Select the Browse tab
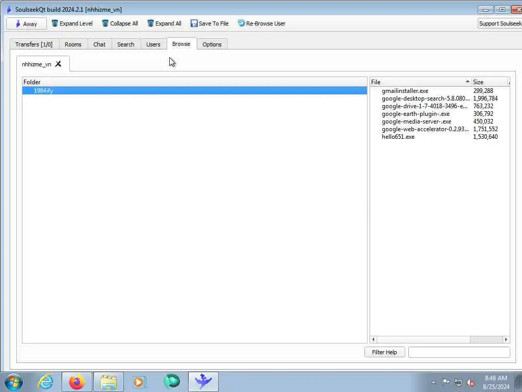This screenshot has height=392, width=522. (x=181, y=44)
